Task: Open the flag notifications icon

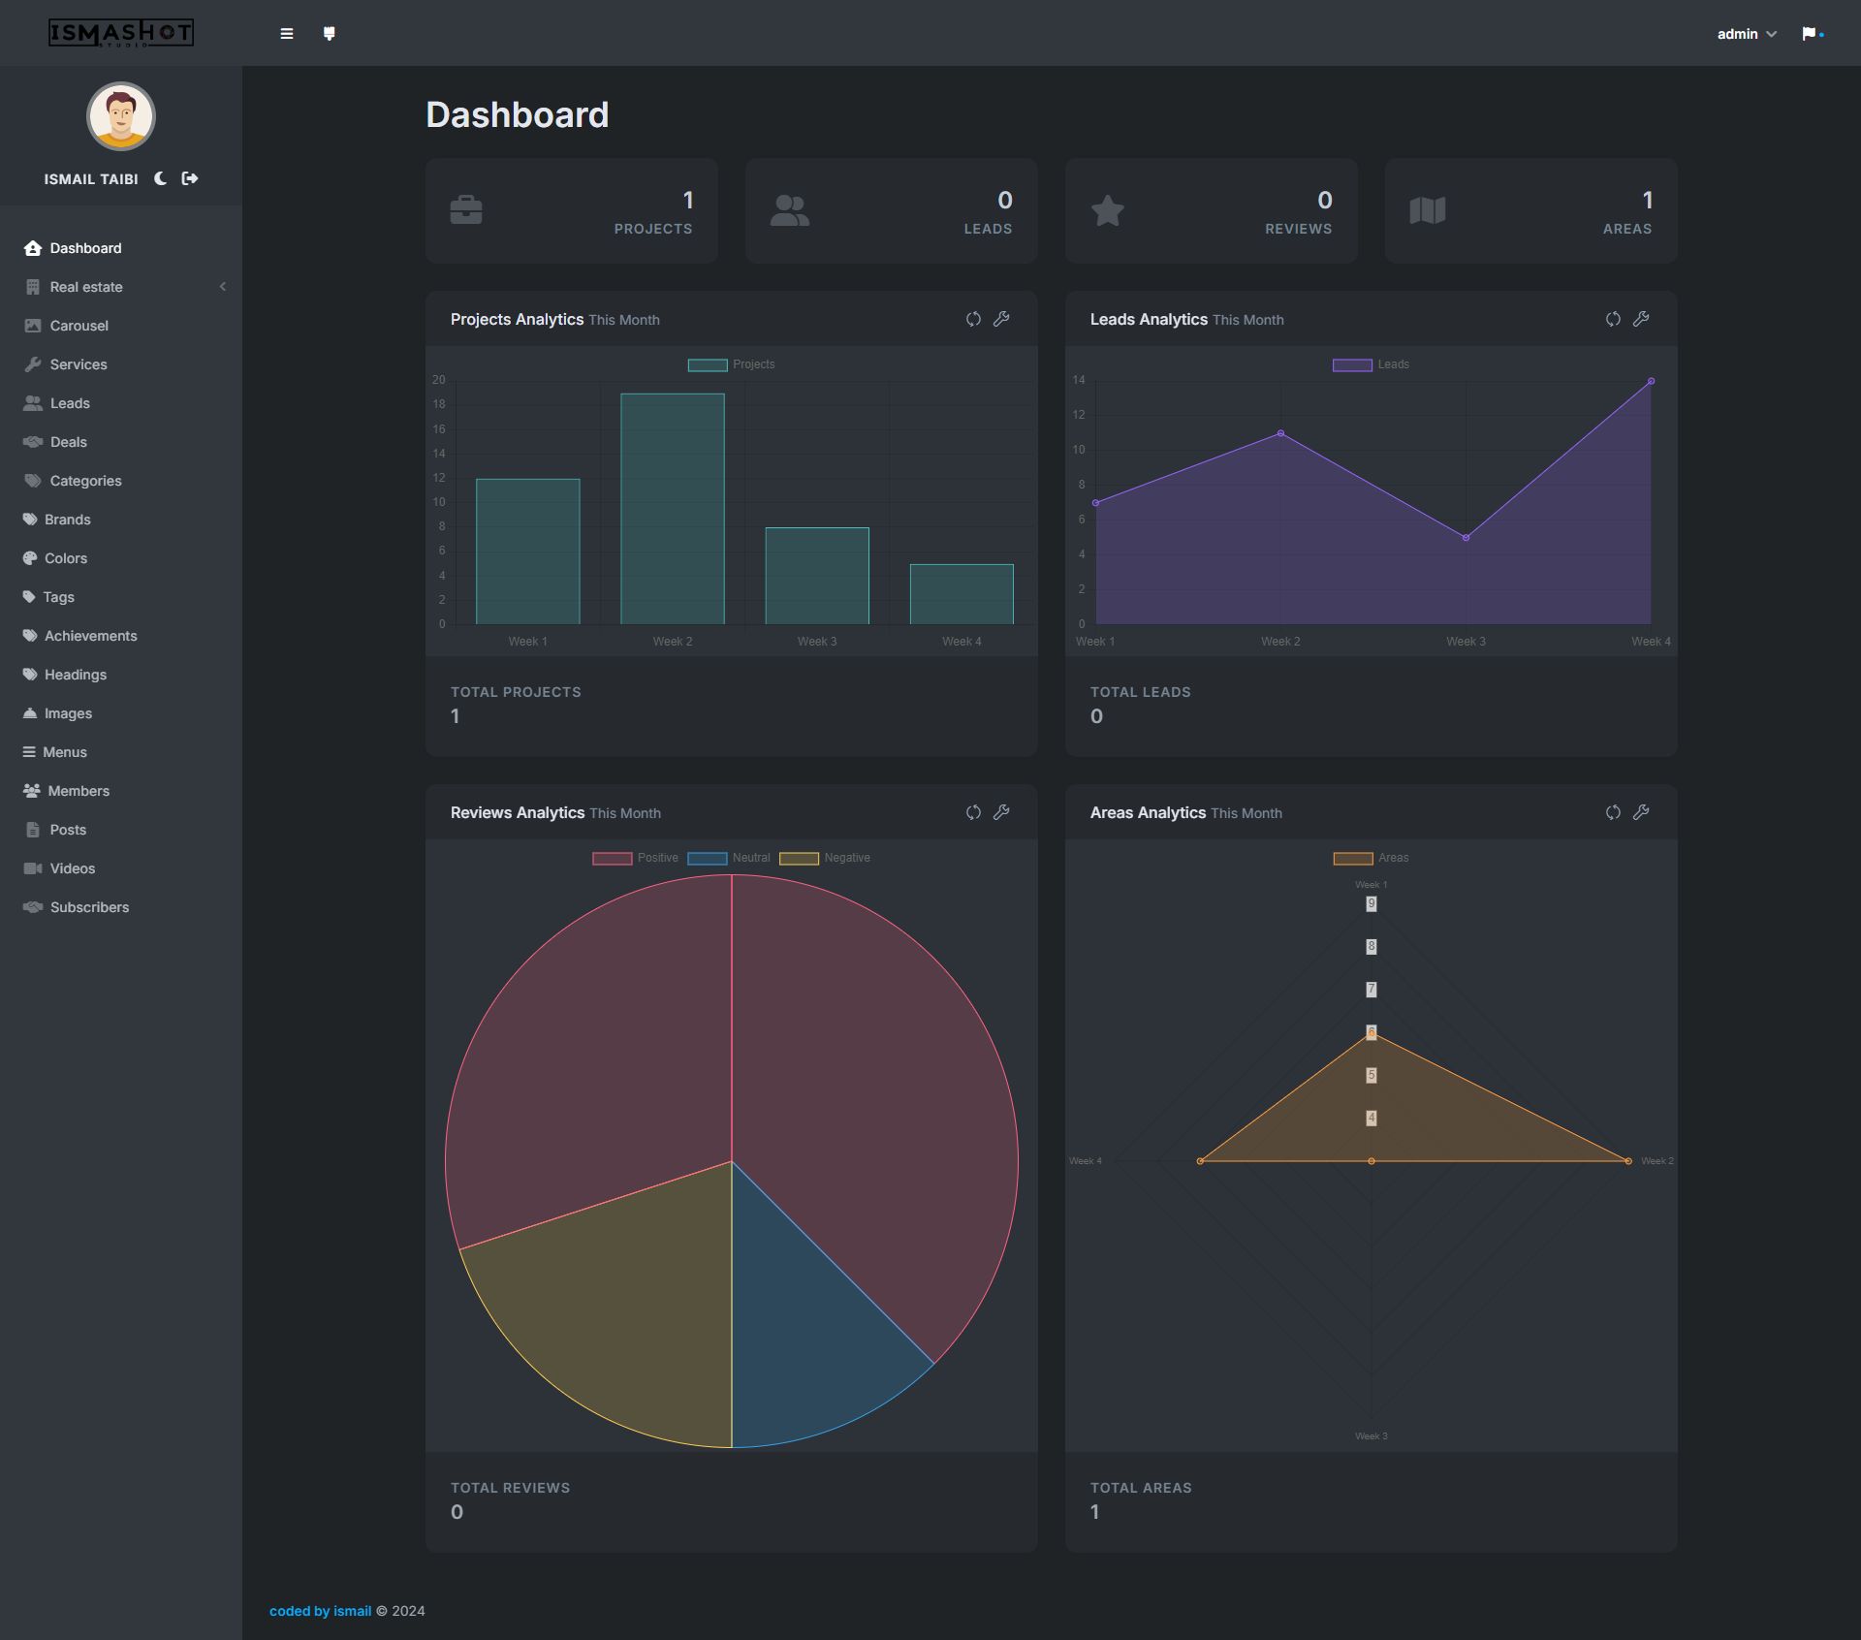Action: (x=1809, y=34)
